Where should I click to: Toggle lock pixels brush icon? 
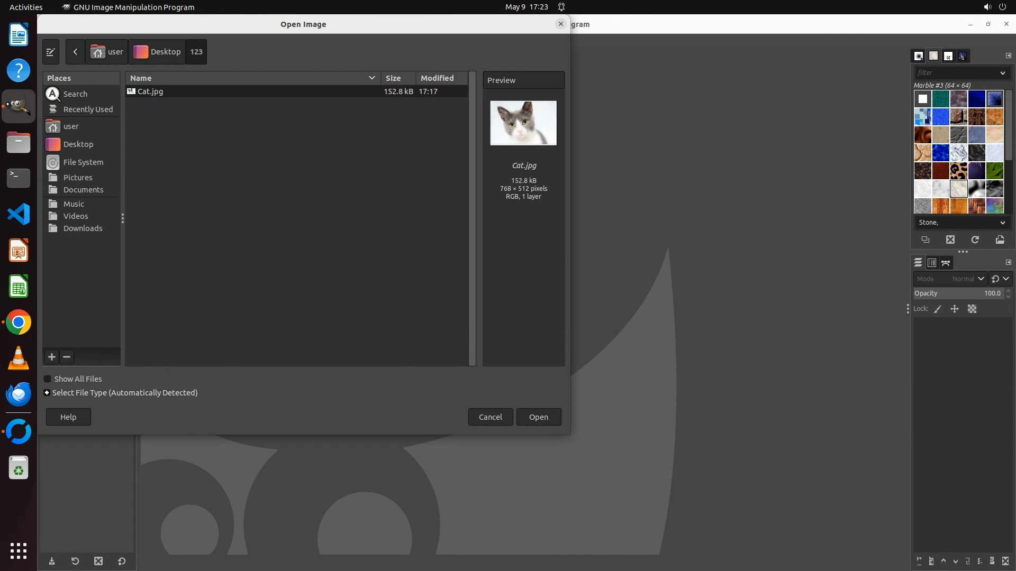938,309
